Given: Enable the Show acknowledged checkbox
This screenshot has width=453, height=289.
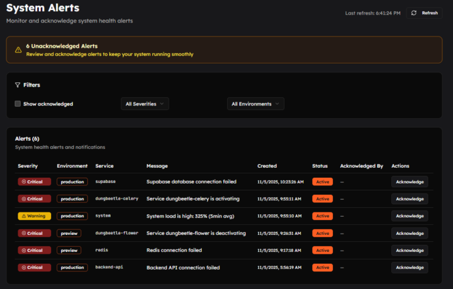Looking at the screenshot, I should coord(18,104).
